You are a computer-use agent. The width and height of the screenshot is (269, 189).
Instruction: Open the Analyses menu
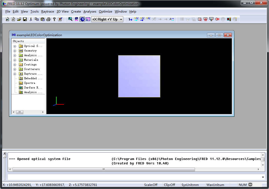point(90,12)
